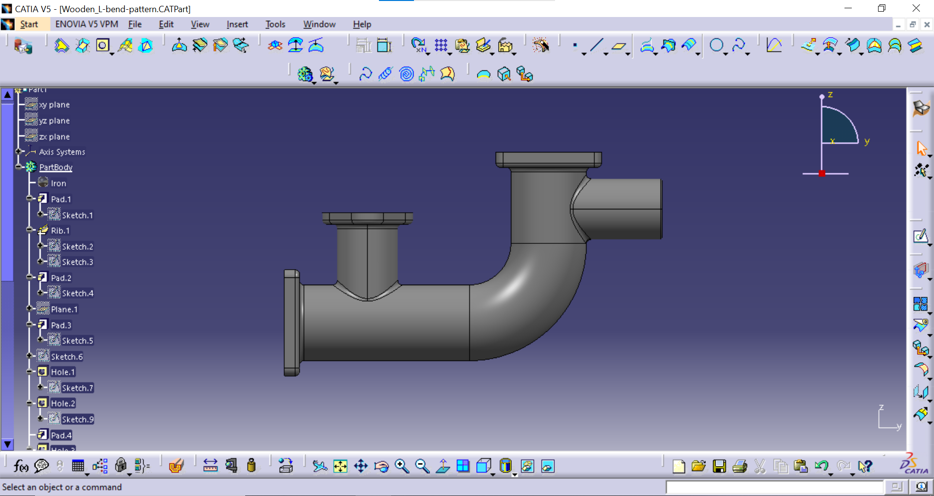Click the Zoom In magnifier
The width and height of the screenshot is (934, 496).
pyautogui.click(x=402, y=466)
